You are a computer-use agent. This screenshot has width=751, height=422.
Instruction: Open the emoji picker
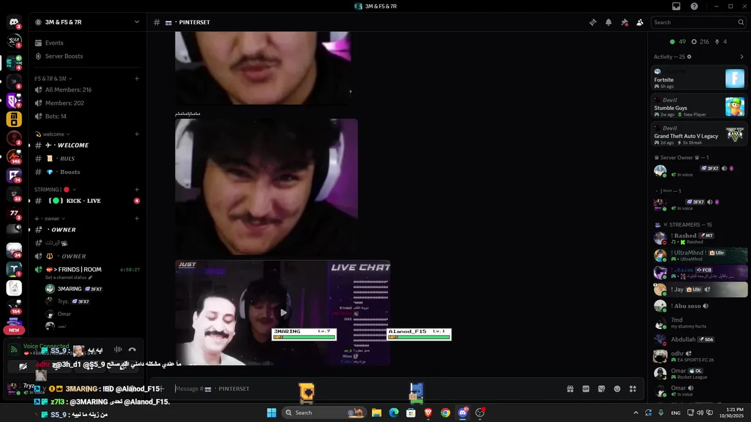(617, 389)
